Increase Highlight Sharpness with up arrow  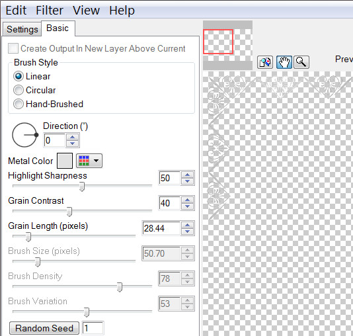pyautogui.click(x=187, y=175)
